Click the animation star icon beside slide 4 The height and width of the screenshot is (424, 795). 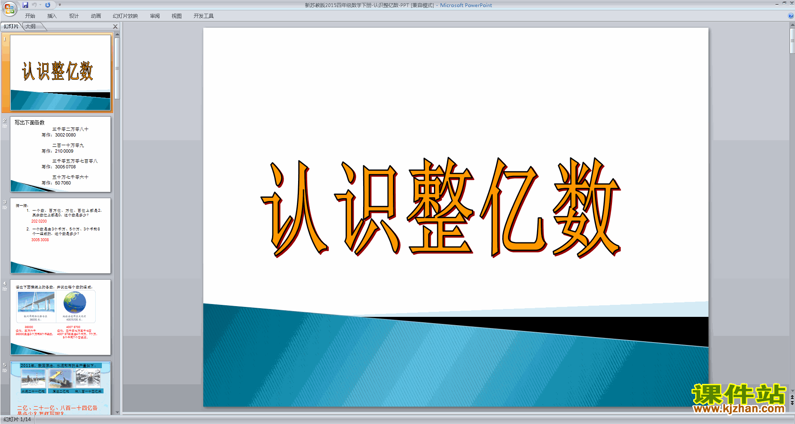click(x=5, y=289)
